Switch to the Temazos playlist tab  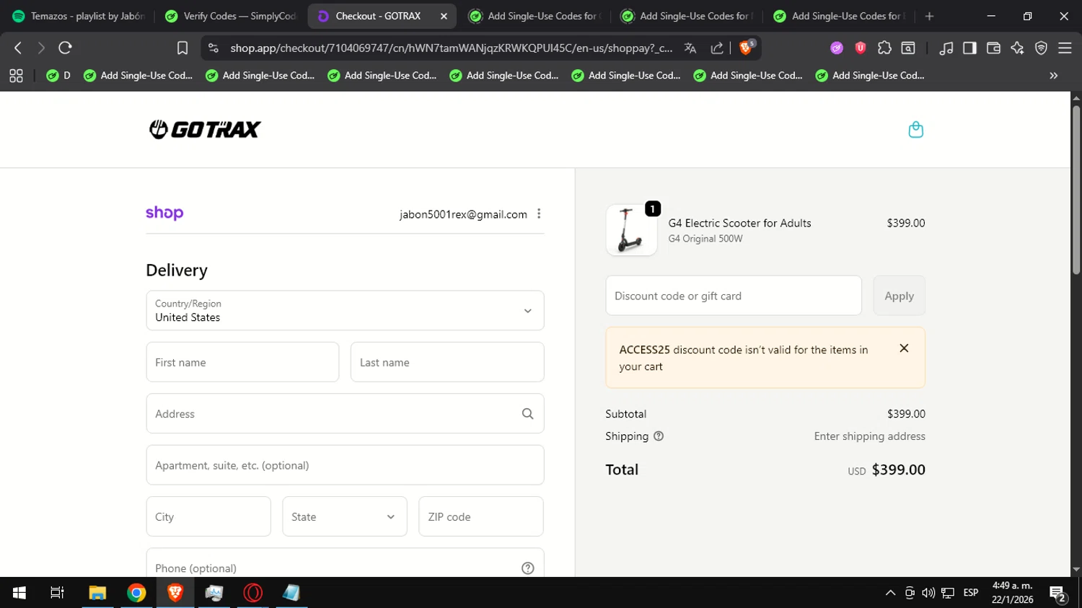coord(78,16)
